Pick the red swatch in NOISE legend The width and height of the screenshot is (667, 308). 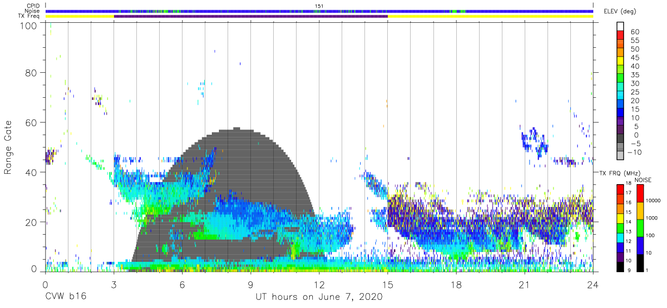[x=640, y=192]
